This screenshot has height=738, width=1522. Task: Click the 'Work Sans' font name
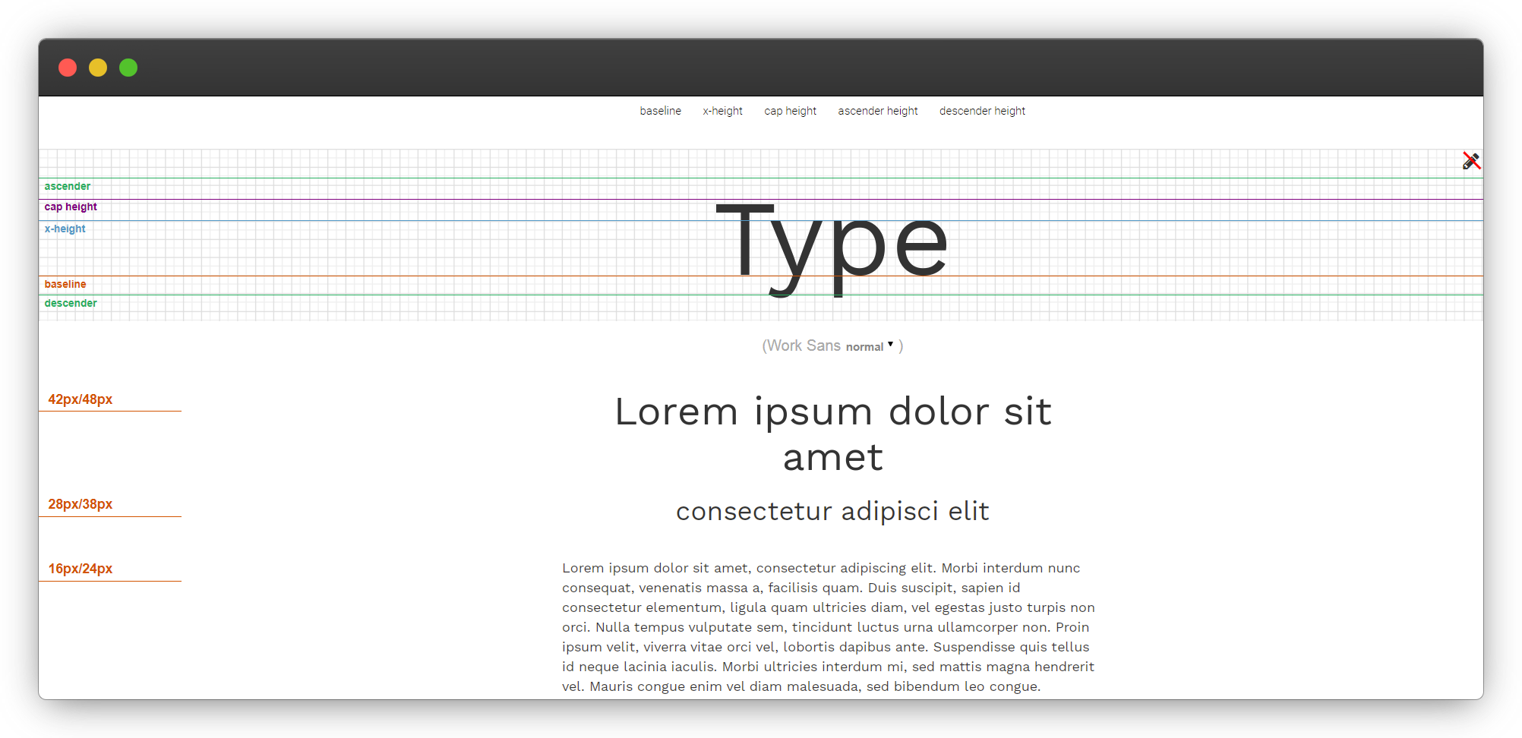tap(804, 345)
